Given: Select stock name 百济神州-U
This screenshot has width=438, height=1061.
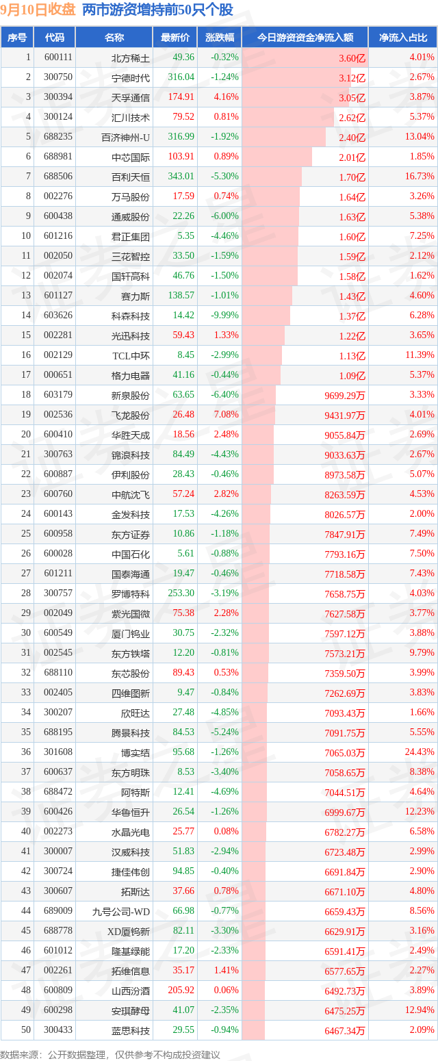Looking at the screenshot, I should 125,137.
